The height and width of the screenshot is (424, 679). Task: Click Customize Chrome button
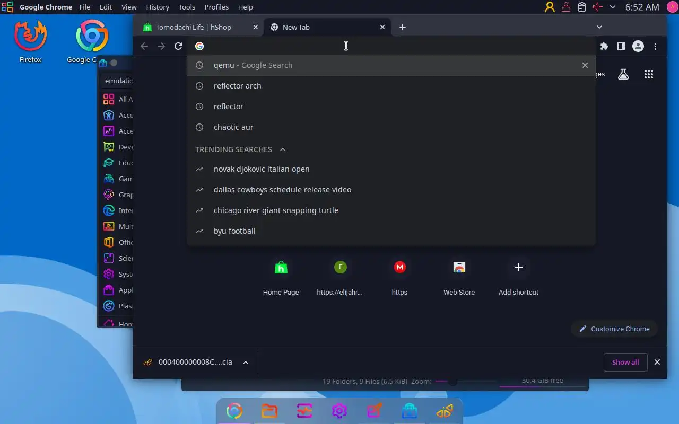(614, 329)
